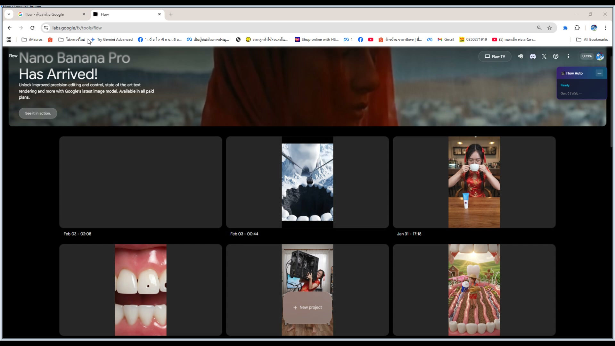Open Gmail from the bookmarks bar
Image resolution: width=615 pixels, height=346 pixels.
tap(446, 39)
